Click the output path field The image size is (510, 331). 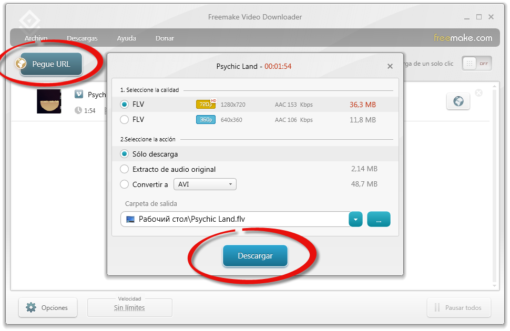click(x=234, y=219)
